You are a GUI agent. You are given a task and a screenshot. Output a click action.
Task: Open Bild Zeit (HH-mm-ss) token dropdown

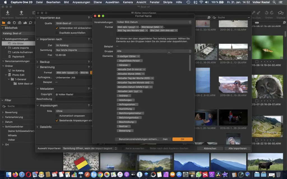click(x=176, y=30)
